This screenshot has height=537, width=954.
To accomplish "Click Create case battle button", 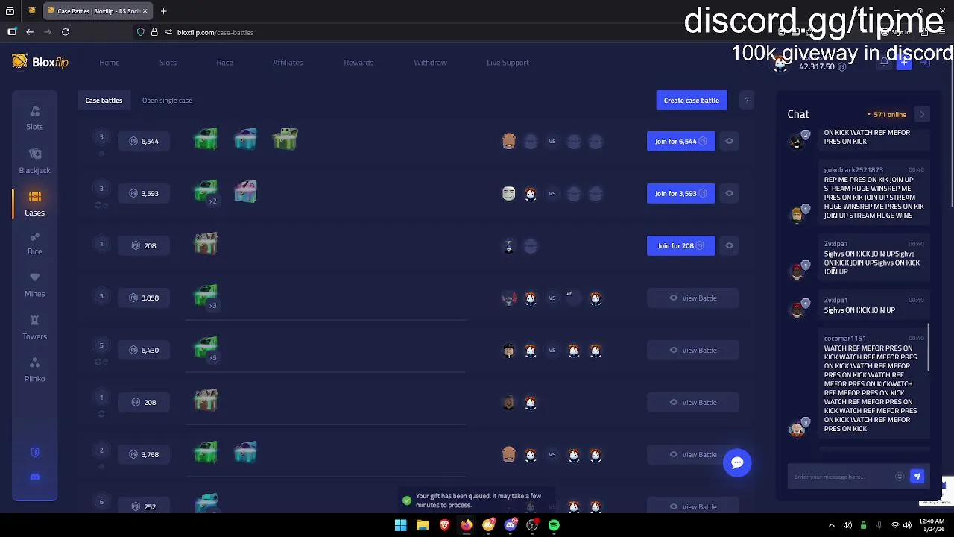I will [692, 100].
